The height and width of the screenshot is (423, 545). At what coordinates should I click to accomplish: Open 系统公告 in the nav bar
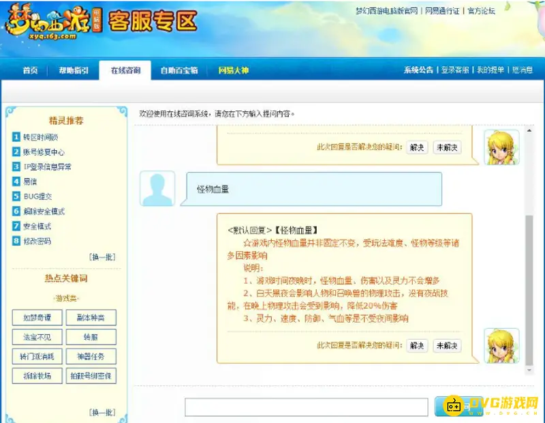[x=418, y=70]
